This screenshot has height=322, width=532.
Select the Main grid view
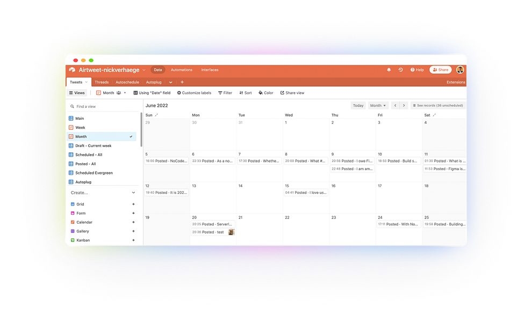coord(102,118)
